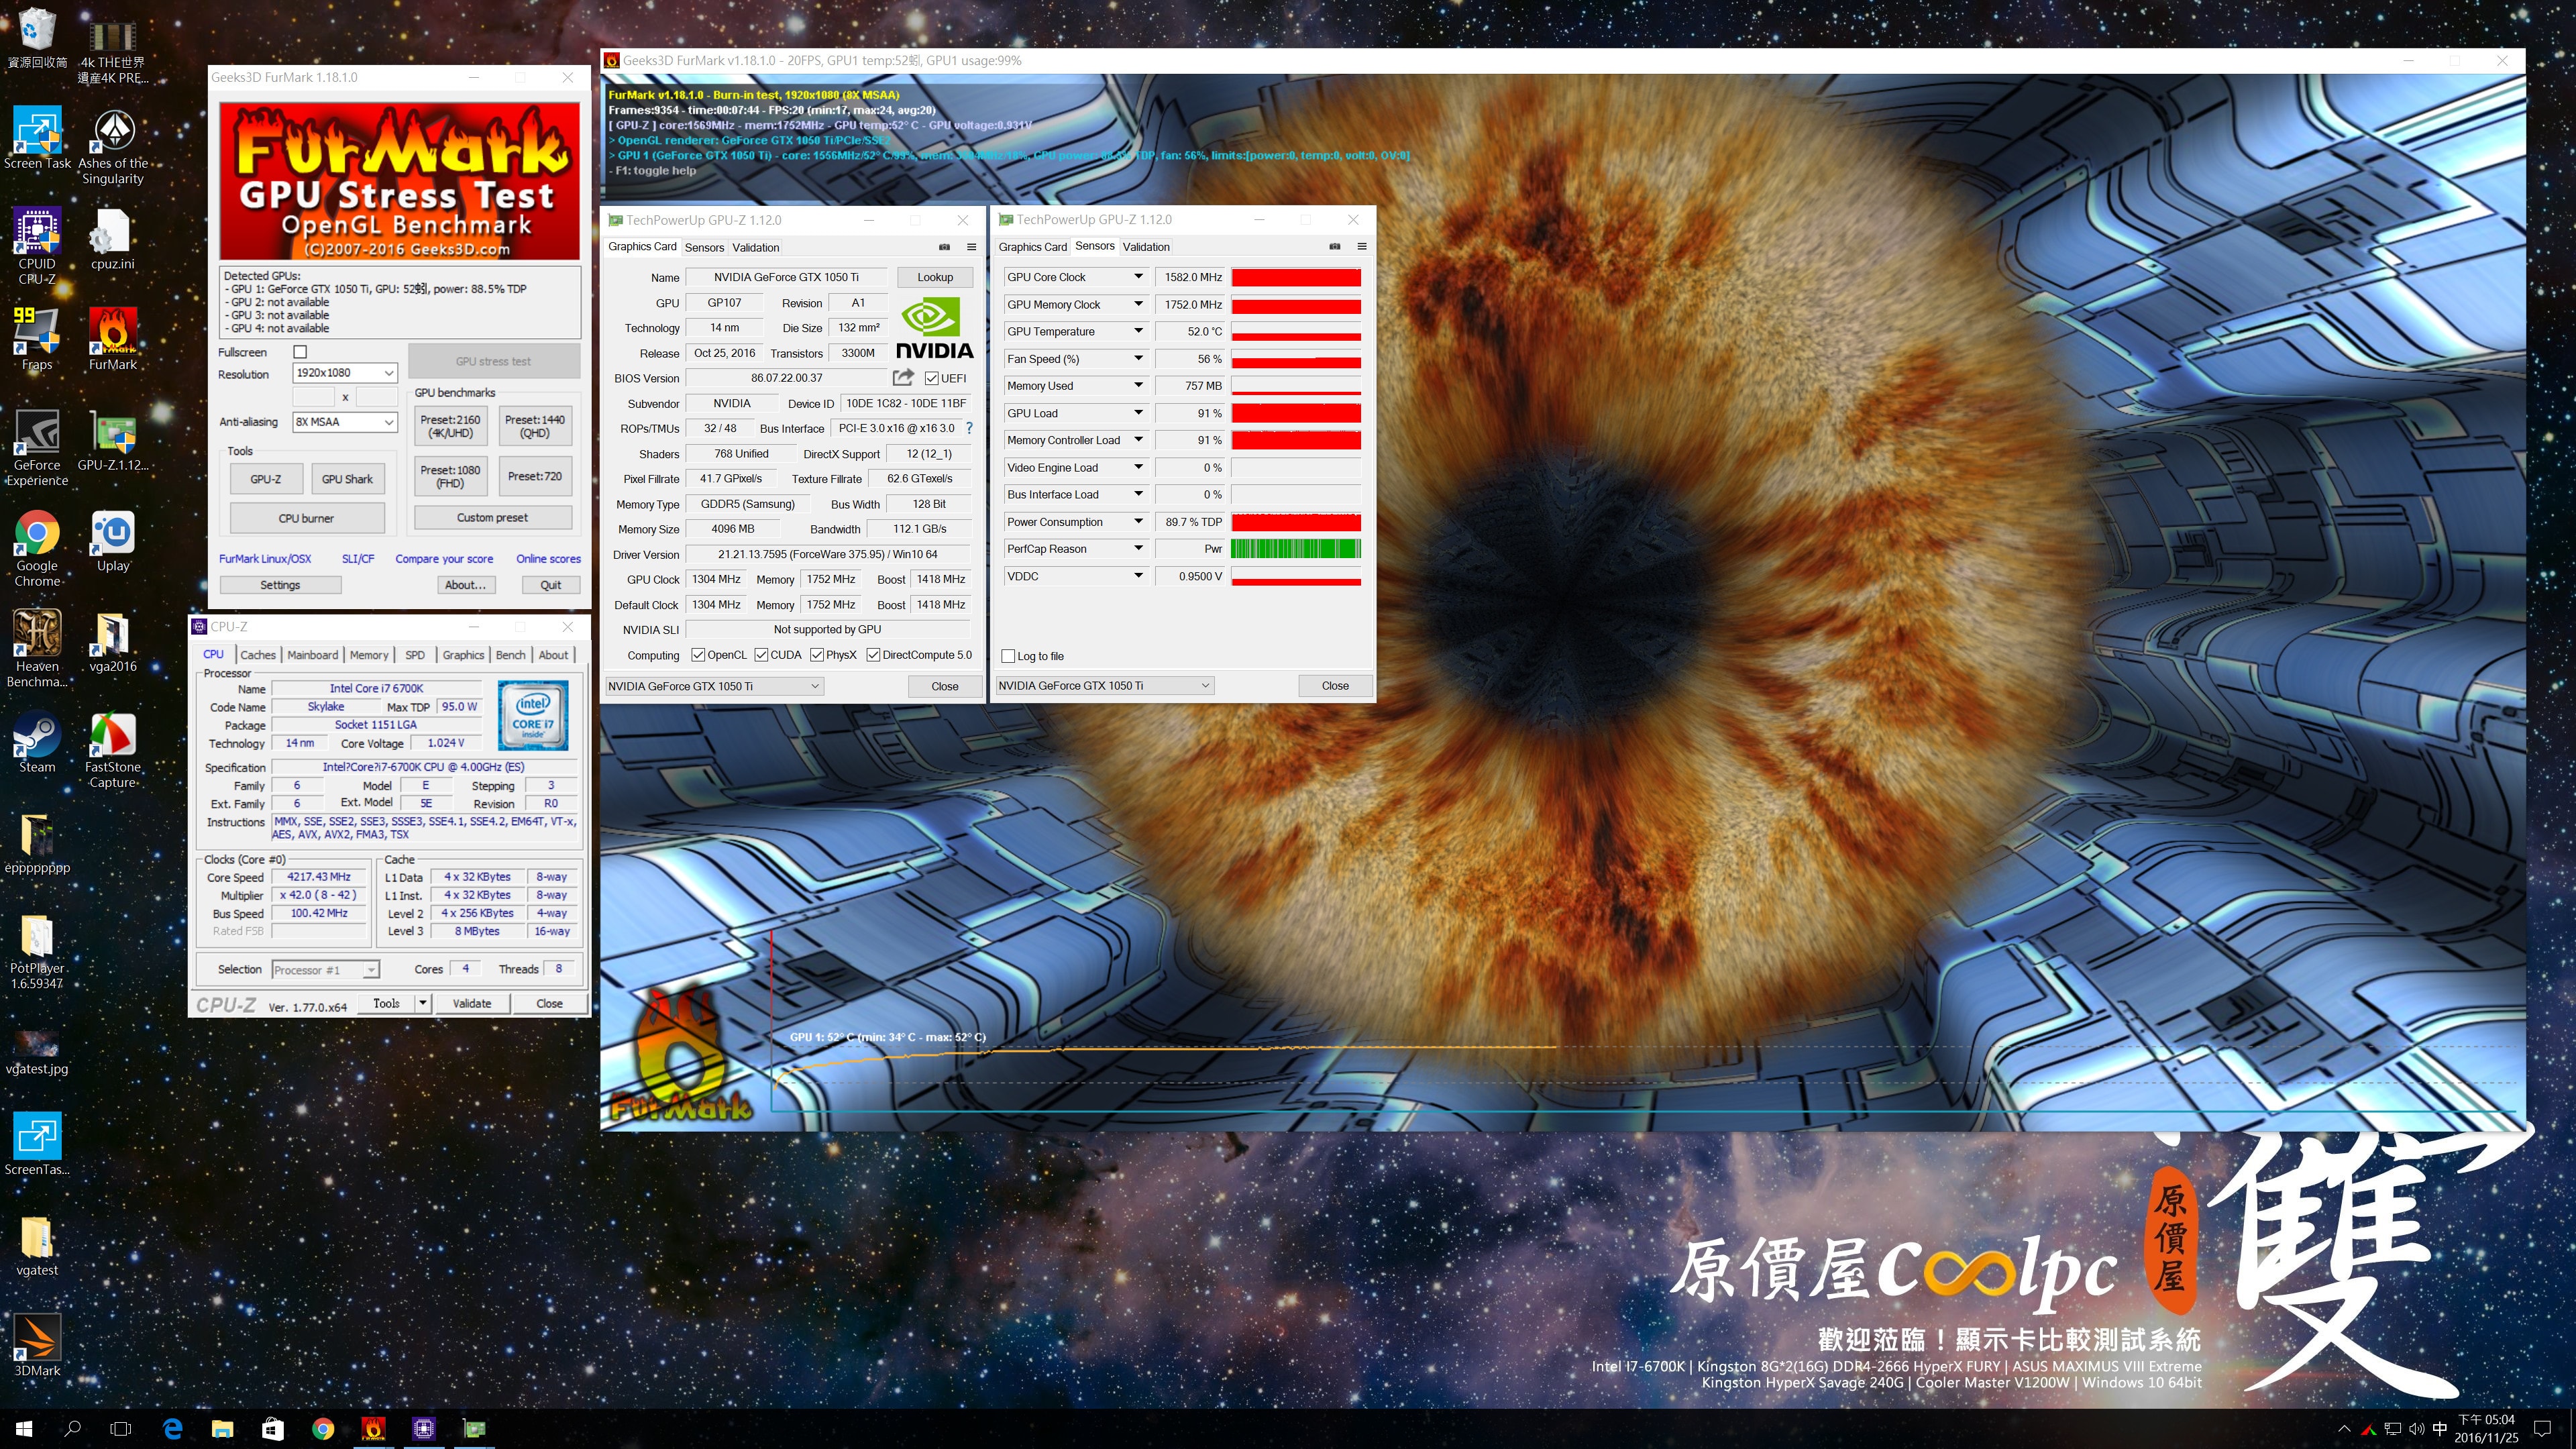Viewport: 2576px width, 1449px height.
Task: Click the BIOS Version 86.07.22.00.37 field
Action: point(787,378)
